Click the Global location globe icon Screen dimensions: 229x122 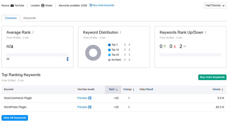click(43, 6)
